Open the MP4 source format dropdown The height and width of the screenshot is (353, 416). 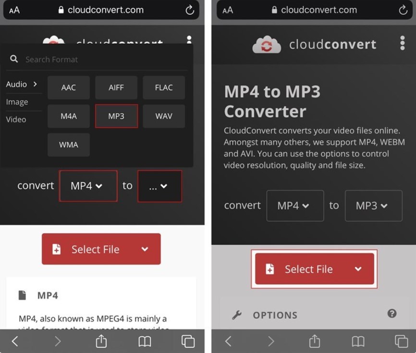pyautogui.click(x=88, y=186)
